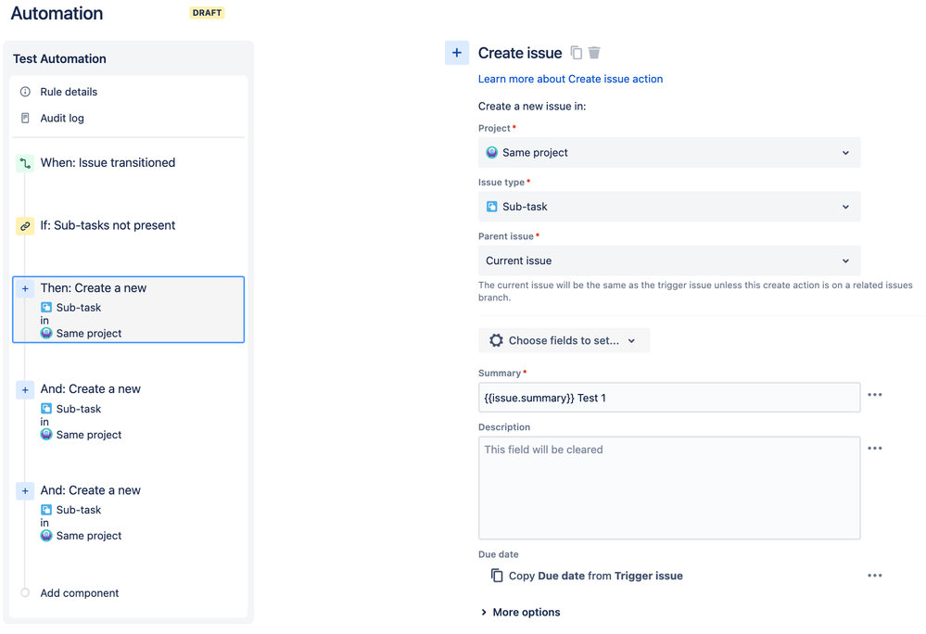Click the gear icon in Choose fields to set
Image resolution: width=926 pixels, height=634 pixels.
point(496,340)
